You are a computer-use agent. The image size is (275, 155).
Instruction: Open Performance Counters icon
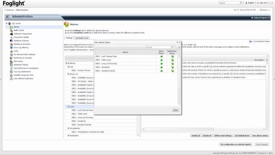coord(11,58)
